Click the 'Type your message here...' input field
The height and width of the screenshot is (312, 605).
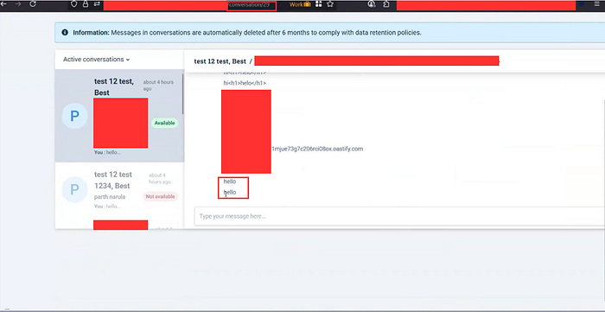click(399, 216)
